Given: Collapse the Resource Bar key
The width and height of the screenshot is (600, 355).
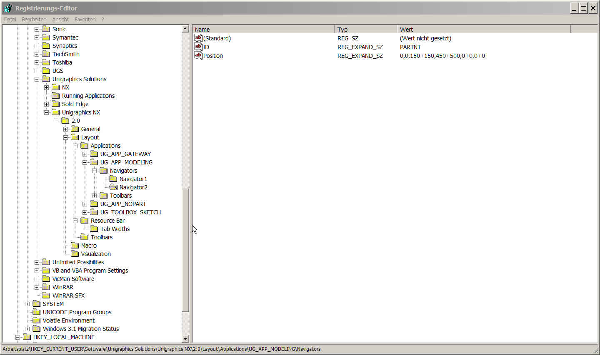Looking at the screenshot, I should pyautogui.click(x=75, y=221).
